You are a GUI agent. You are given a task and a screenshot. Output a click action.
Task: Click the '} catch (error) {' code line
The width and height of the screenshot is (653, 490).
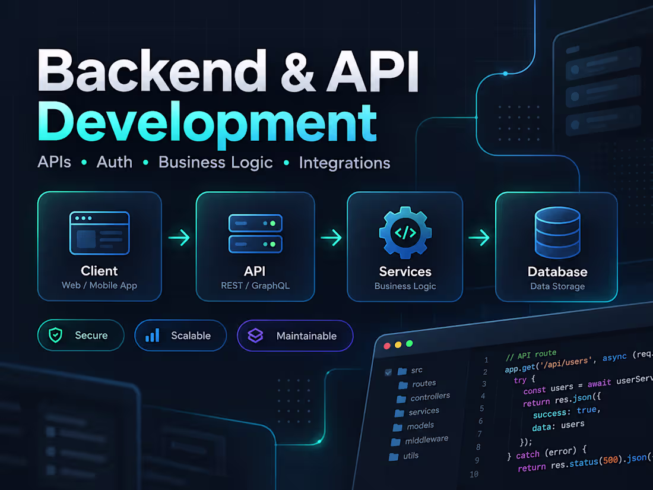click(x=546, y=453)
